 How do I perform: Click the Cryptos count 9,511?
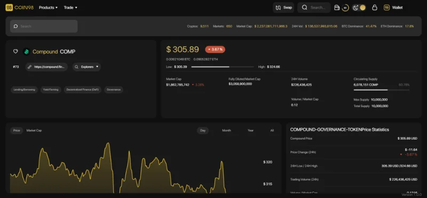click(204, 26)
